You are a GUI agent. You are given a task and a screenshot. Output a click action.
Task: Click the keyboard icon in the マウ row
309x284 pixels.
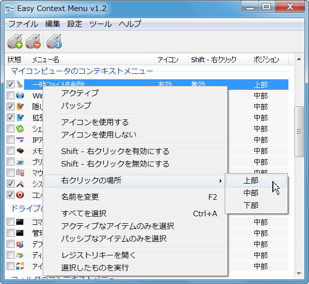[x=20, y=173]
